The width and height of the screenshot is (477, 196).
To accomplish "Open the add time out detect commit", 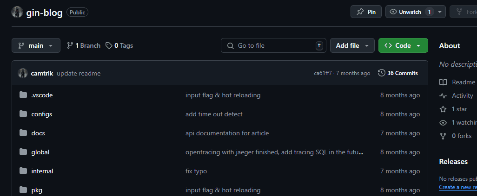I will [x=214, y=114].
